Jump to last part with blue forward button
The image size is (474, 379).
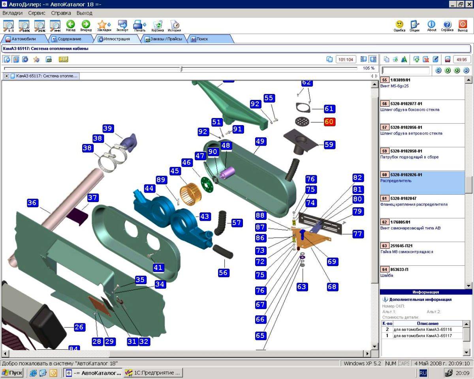click(x=466, y=70)
